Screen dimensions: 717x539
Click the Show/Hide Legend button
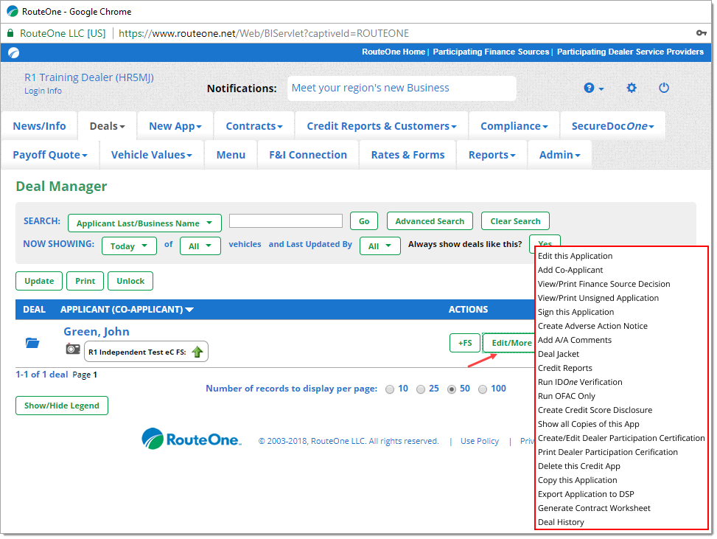62,406
